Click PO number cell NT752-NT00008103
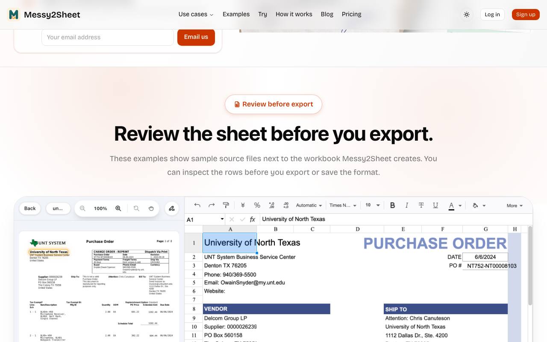Screen dimensions: 547x342 coord(491,266)
